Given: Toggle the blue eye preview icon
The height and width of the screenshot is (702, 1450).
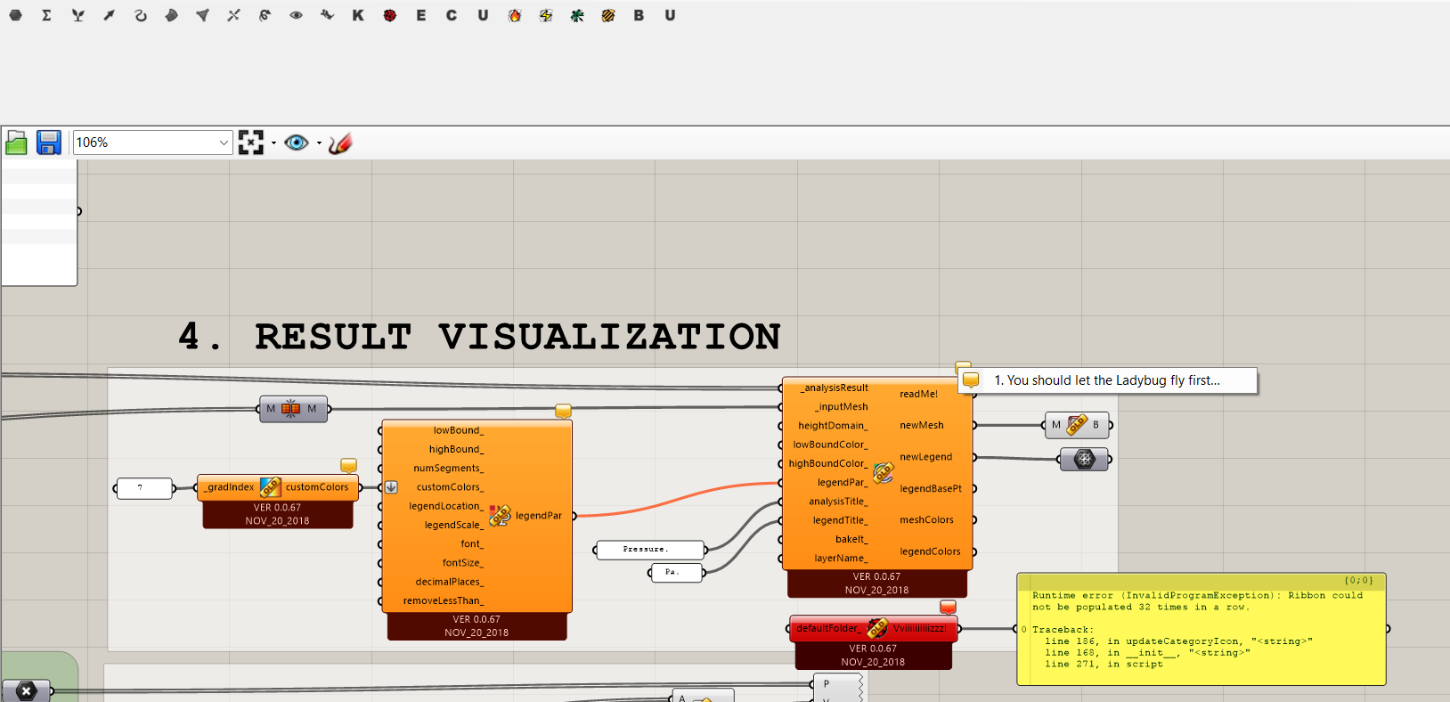Looking at the screenshot, I should click(296, 143).
